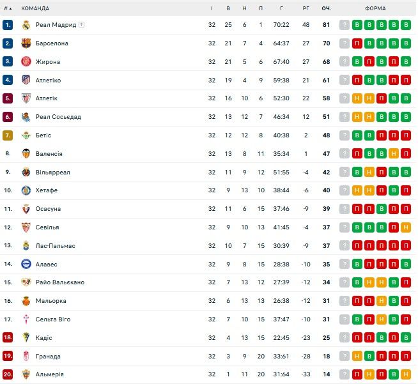Click the Girona club crest
Image resolution: width=418 pixels, height=384 pixels.
pyautogui.click(x=26, y=62)
